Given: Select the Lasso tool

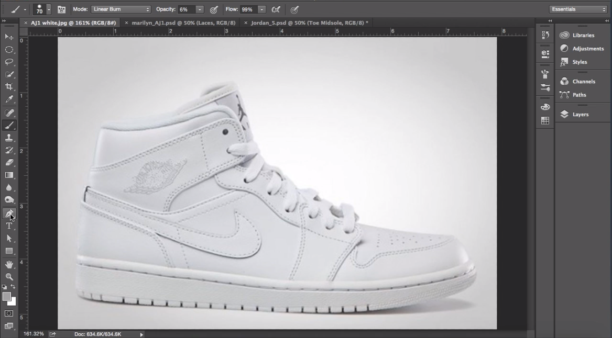Looking at the screenshot, I should click(x=9, y=62).
